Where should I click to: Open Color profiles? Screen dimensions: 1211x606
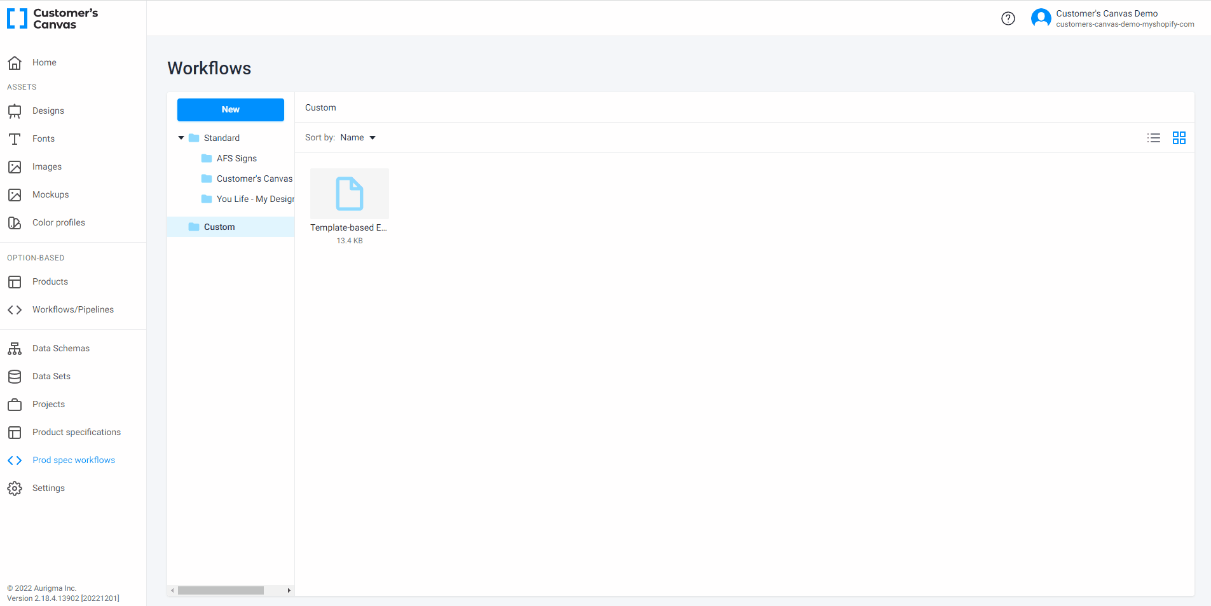click(58, 222)
